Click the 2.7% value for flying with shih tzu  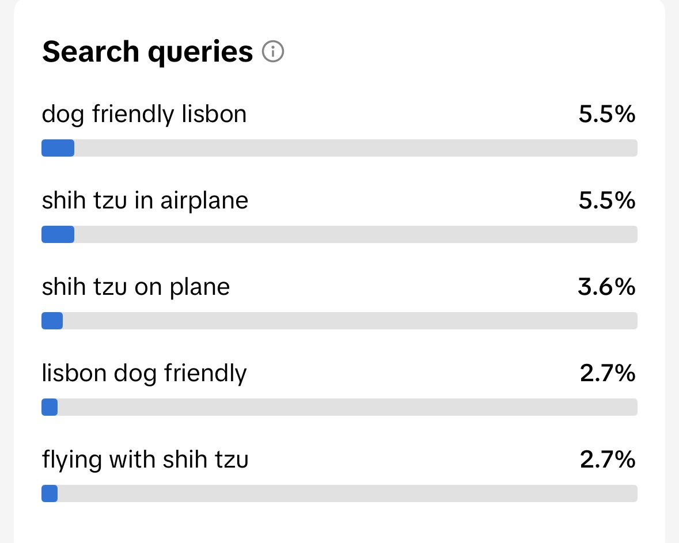coord(608,460)
